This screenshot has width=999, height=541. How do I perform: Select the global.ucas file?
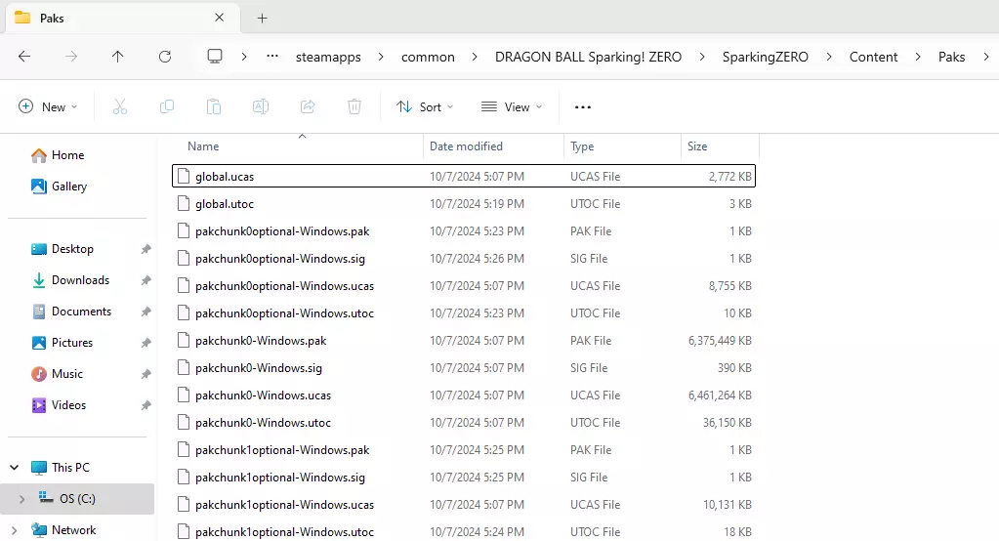464,177
